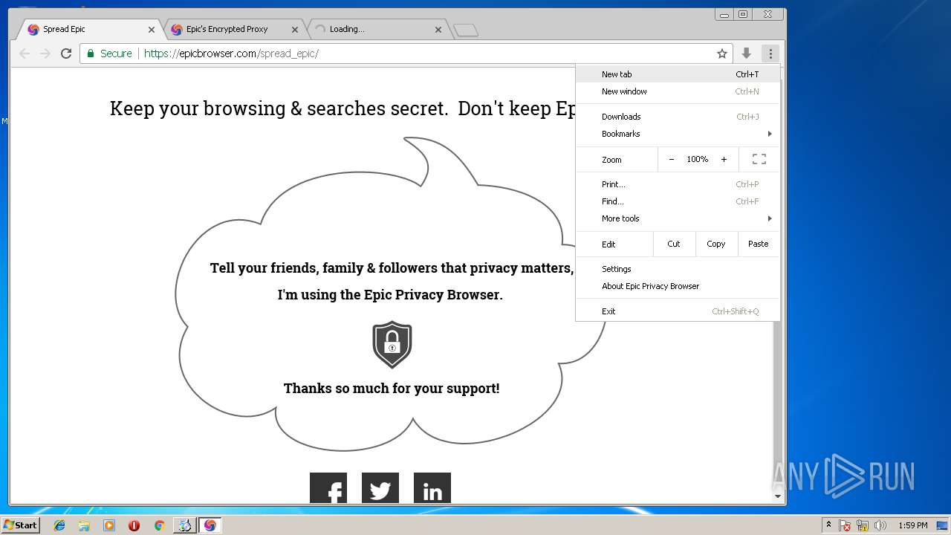
Task: Close the Loading tab
Action: (438, 30)
